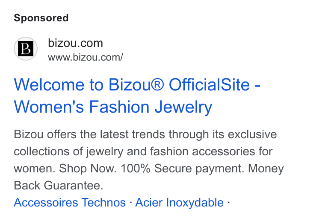Click the Women's Fashion Jewelry headline line
The width and height of the screenshot is (325, 221).
click(113, 107)
